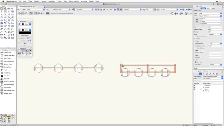
Task: Open the Layer dropdown in Object Info
Action: (x=210, y=16)
